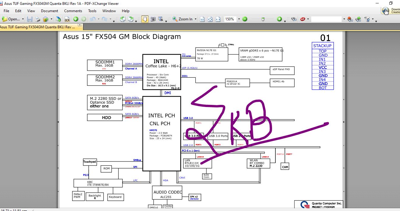Screen dimensions: 400x211
Task: Run OCR on the pages
Action: coord(67,19)
